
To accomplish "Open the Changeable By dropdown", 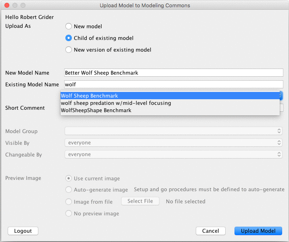I will click(174, 154).
